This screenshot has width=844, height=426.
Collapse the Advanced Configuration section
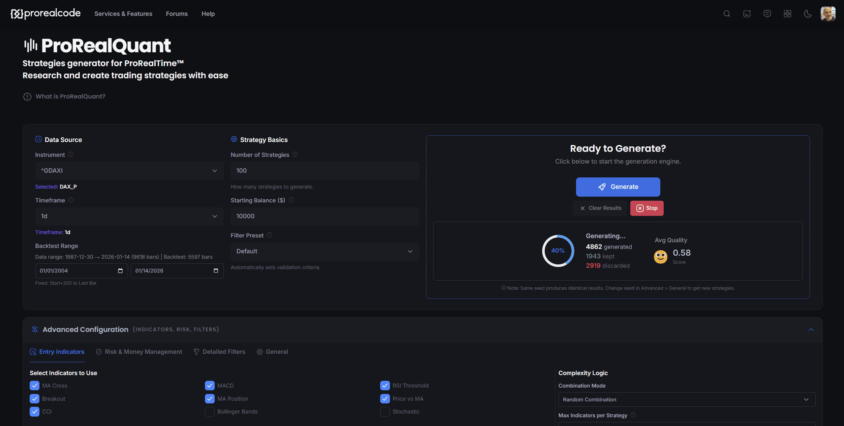(811, 330)
